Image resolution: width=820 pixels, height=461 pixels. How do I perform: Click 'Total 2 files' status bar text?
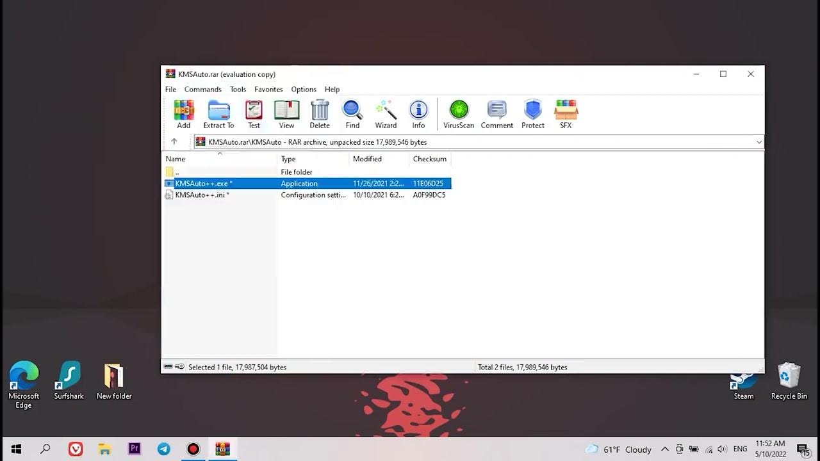[522, 368]
